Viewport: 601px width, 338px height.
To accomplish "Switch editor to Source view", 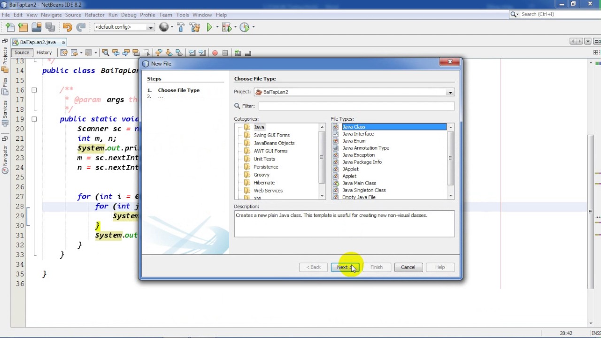I will [x=22, y=53].
